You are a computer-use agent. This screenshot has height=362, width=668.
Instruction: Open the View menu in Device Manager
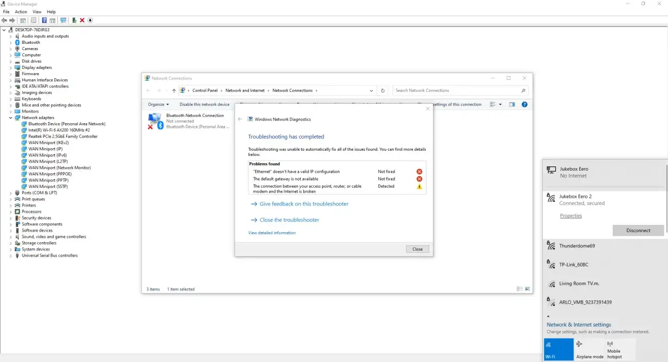coord(37,11)
